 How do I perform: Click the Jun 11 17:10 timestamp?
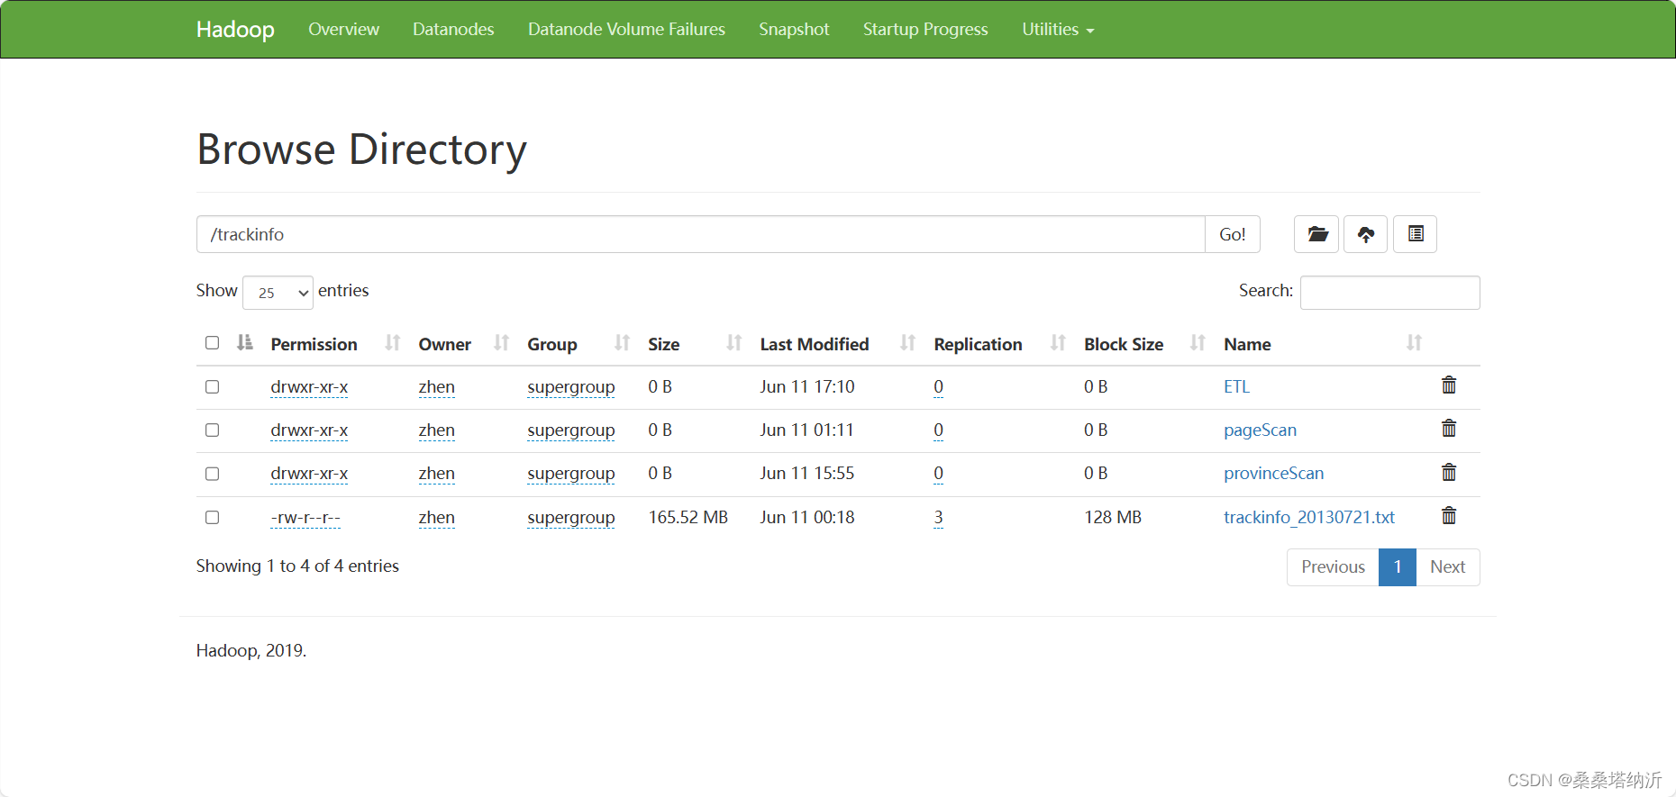806,386
